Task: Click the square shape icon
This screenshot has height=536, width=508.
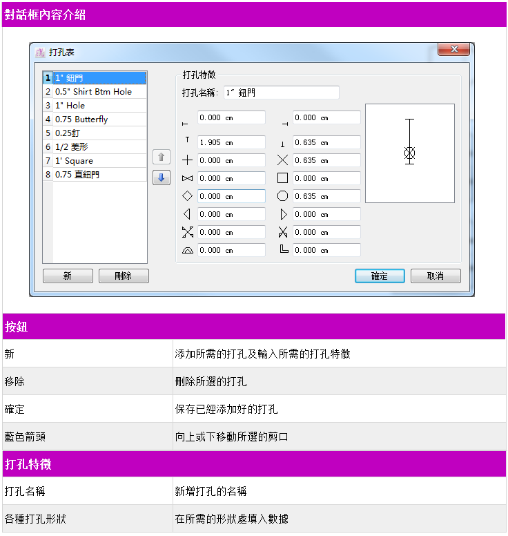Action: coord(282,178)
